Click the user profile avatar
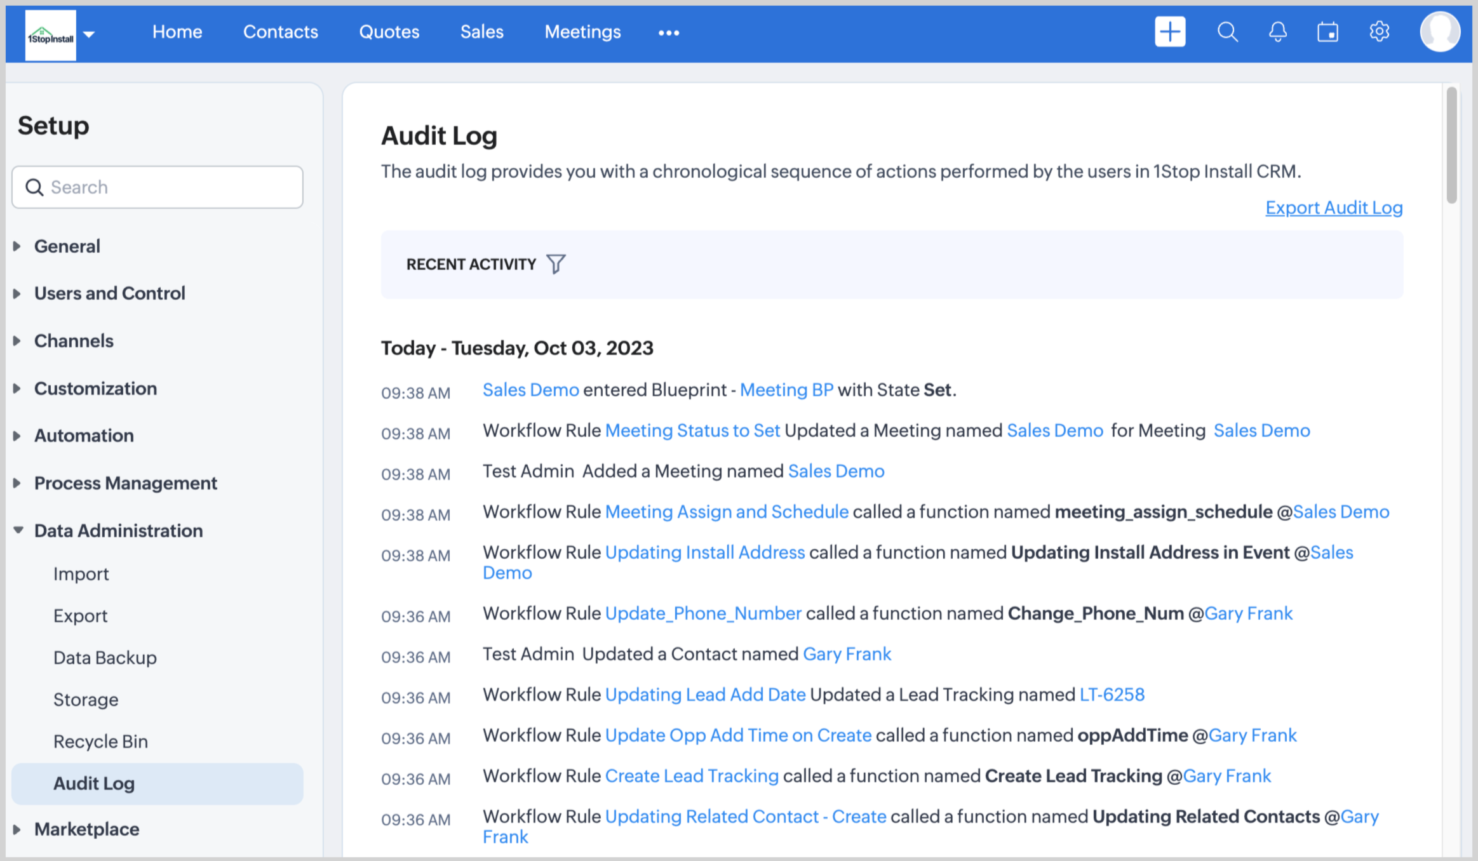 point(1439,32)
